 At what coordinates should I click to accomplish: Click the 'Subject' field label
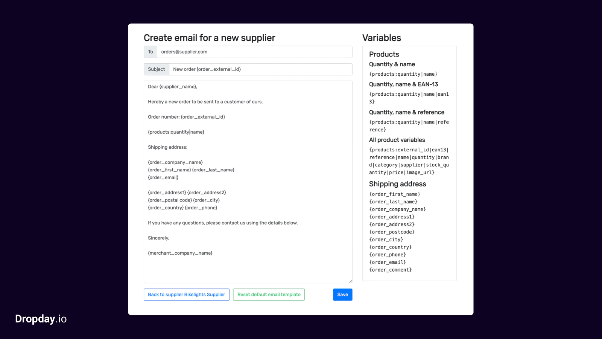point(157,69)
